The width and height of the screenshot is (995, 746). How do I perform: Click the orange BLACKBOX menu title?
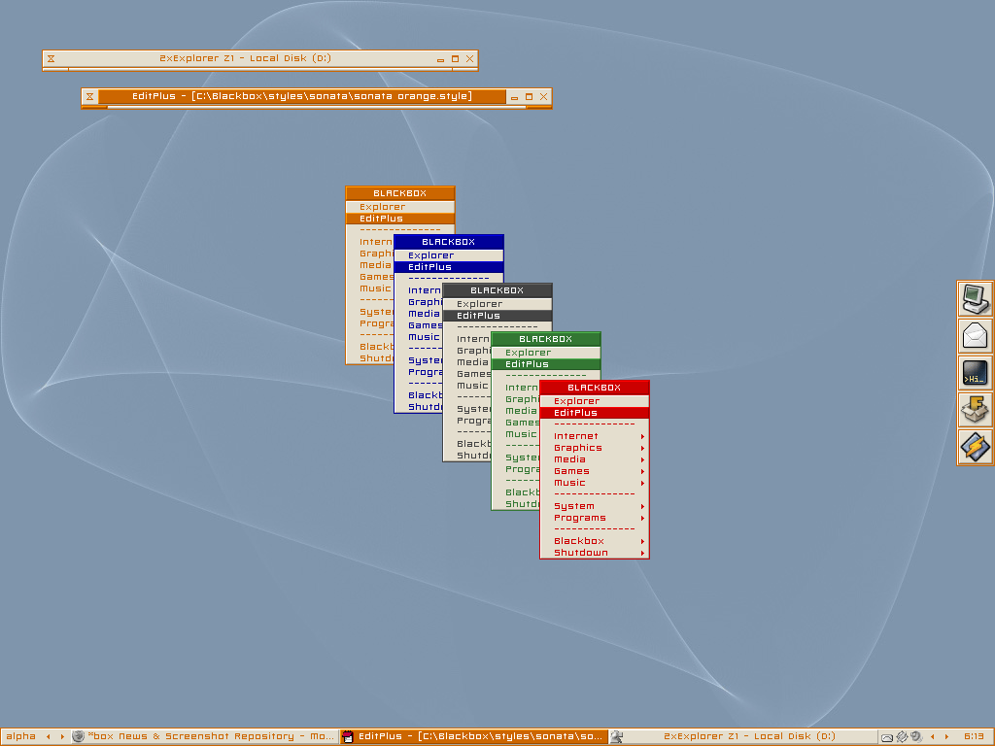click(399, 193)
